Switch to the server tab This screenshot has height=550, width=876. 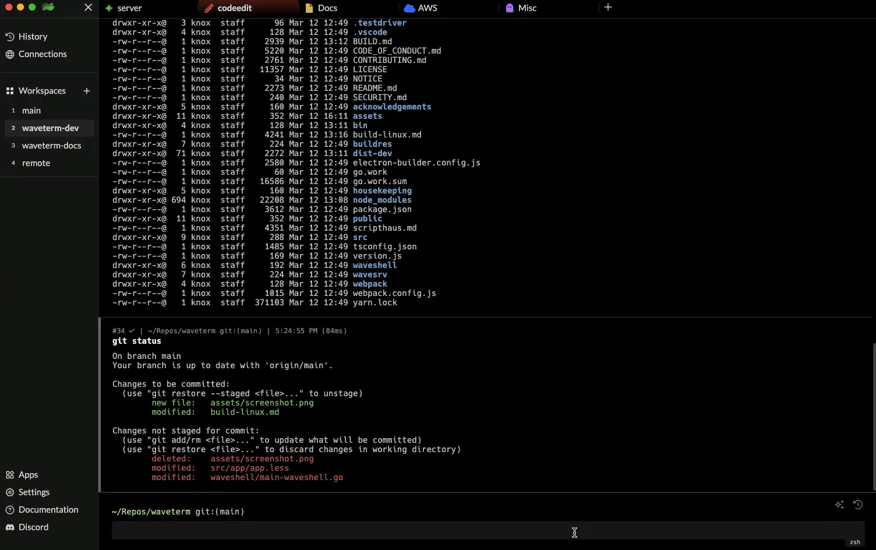point(129,8)
